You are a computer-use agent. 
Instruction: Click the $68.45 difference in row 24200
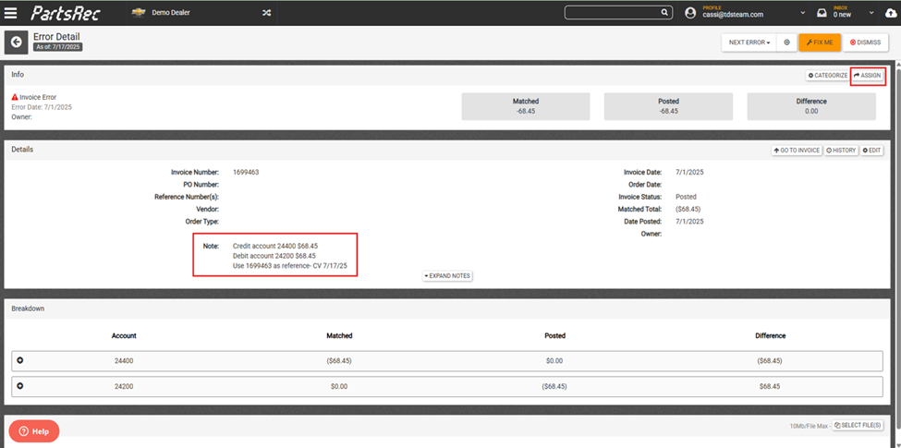click(770, 386)
